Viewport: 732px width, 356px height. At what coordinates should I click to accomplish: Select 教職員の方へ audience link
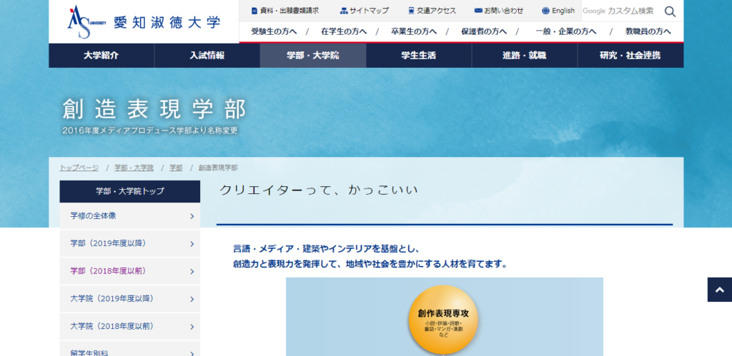coord(648,31)
